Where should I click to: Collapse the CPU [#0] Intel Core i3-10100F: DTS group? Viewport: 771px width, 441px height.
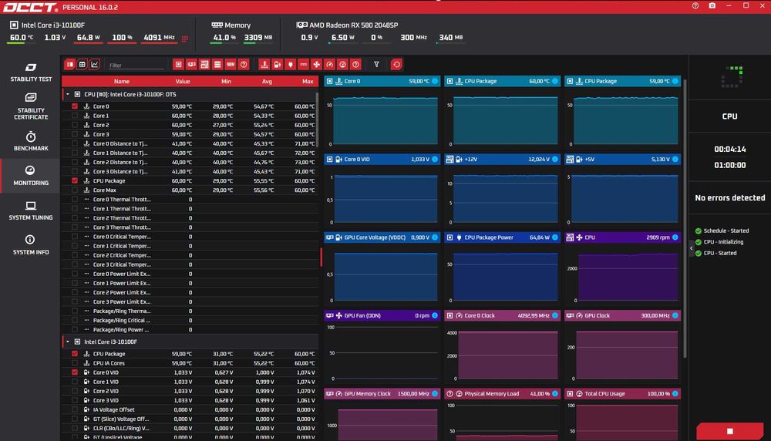pos(68,94)
